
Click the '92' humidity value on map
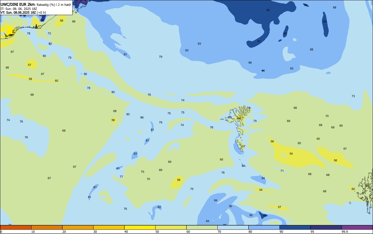coord(268,10)
